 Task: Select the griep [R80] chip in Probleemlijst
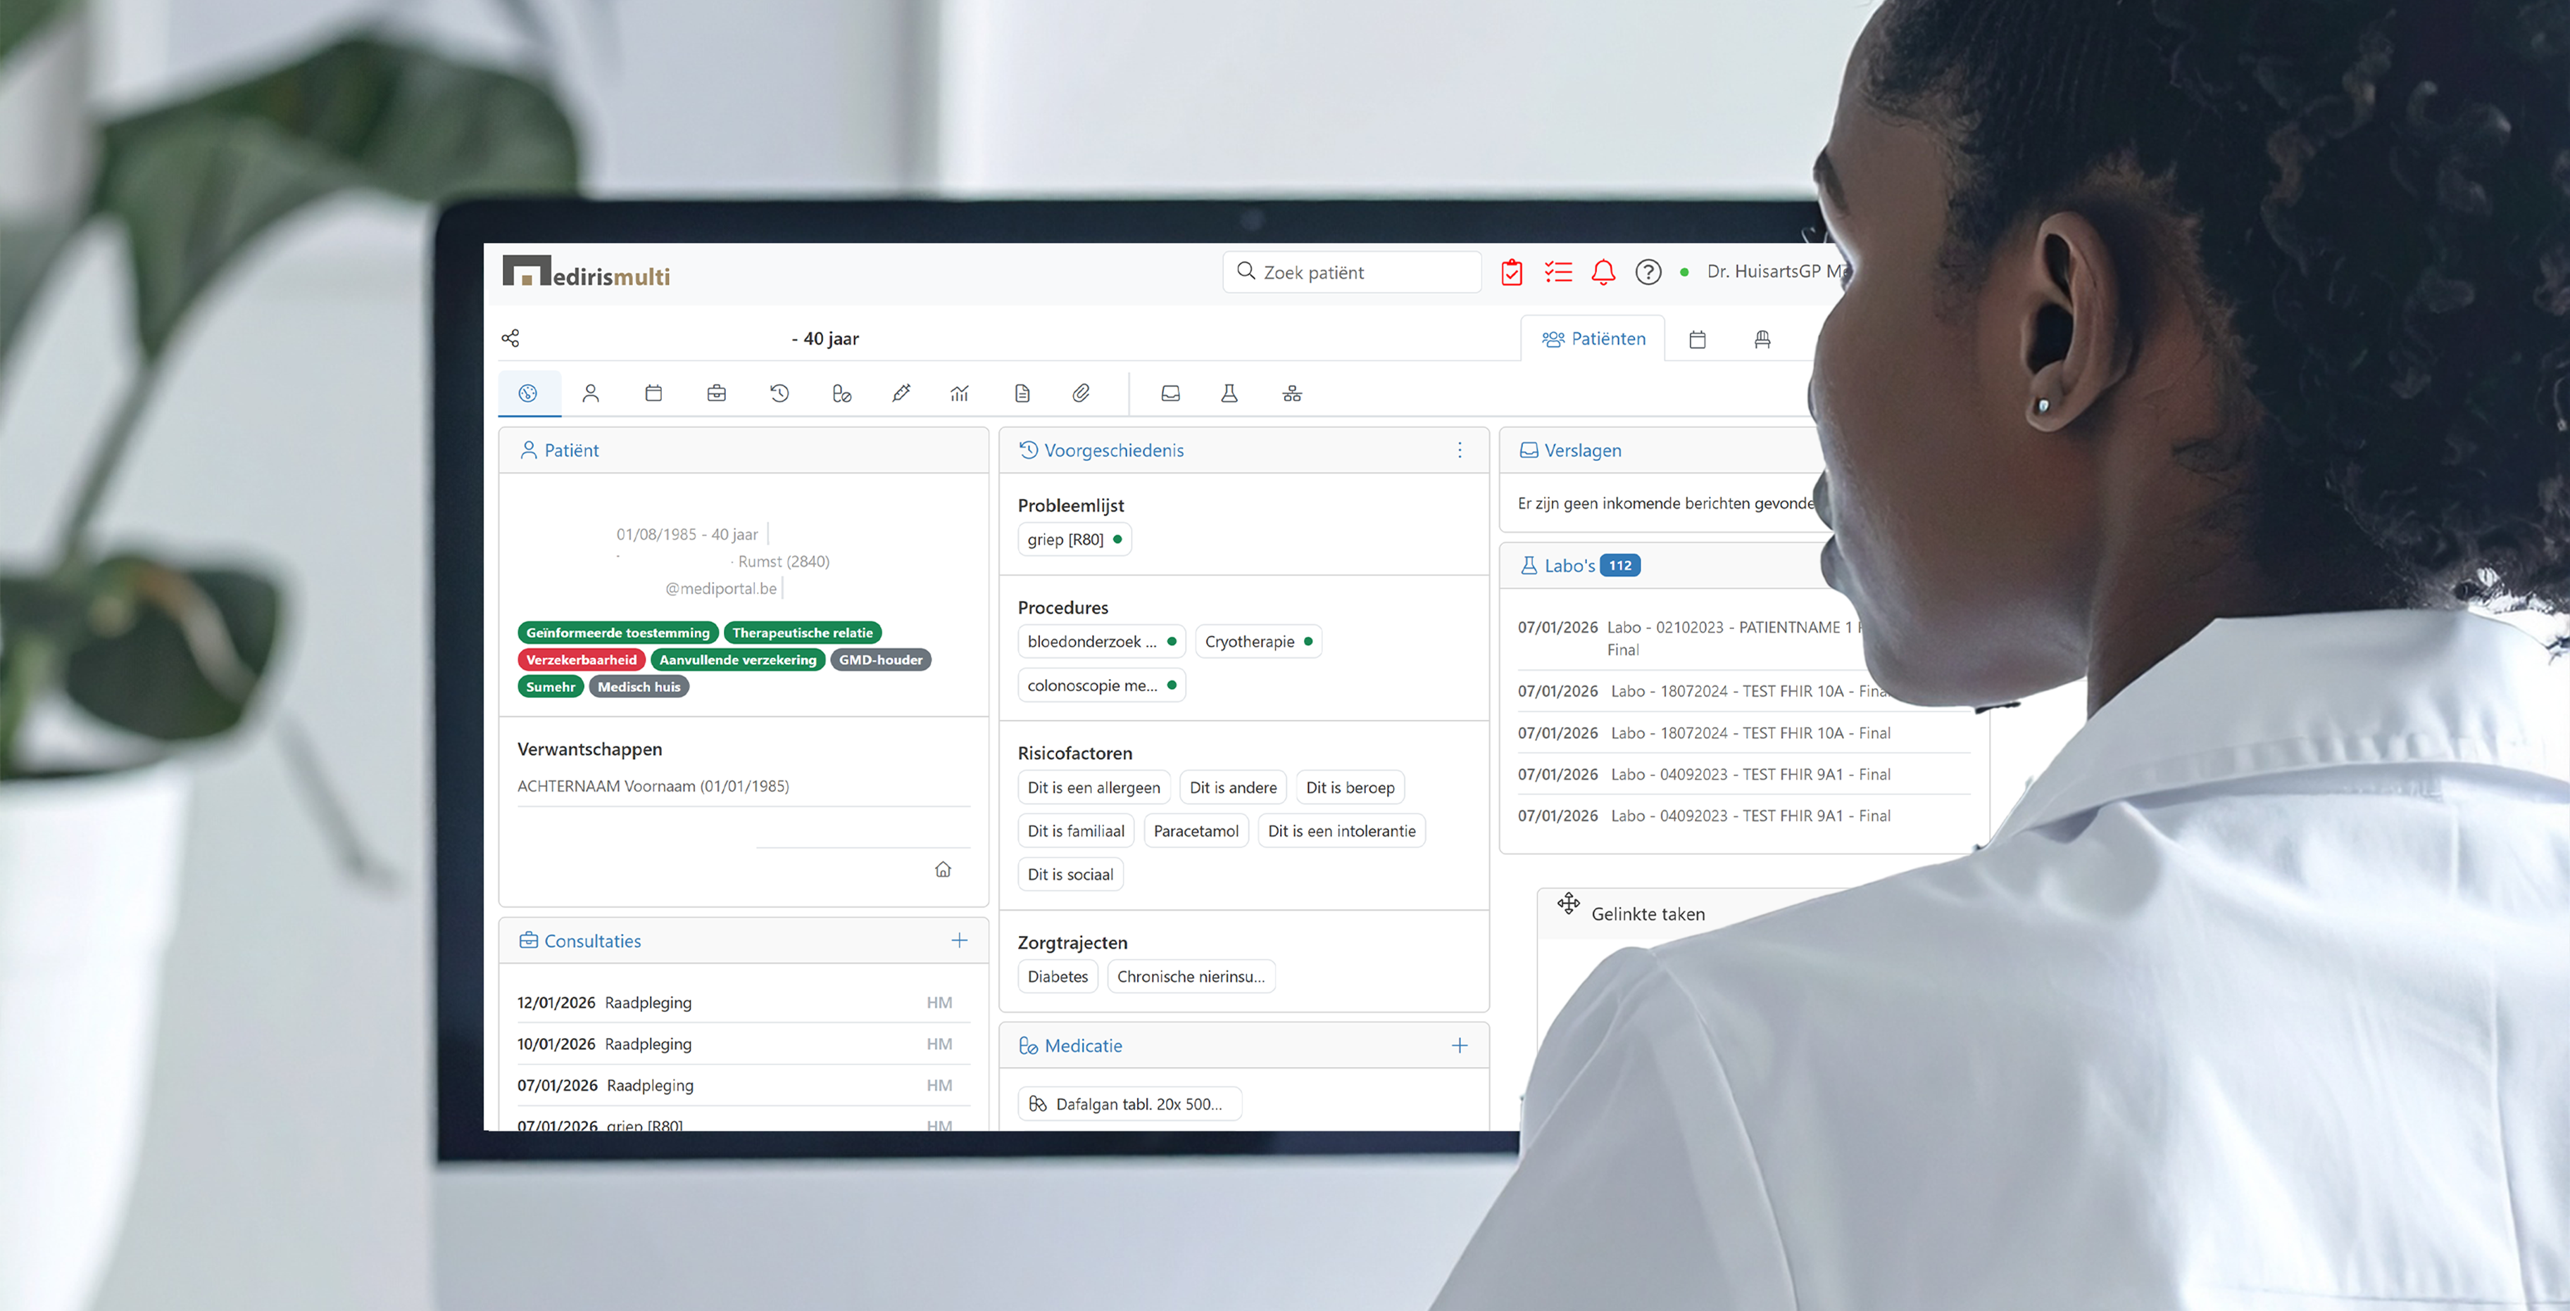(x=1074, y=539)
